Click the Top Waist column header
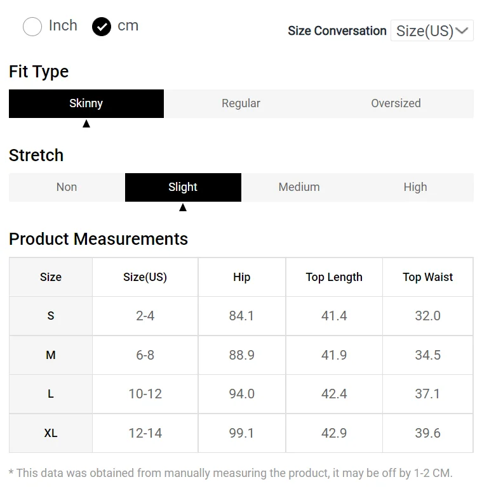The image size is (482, 496). click(x=428, y=277)
